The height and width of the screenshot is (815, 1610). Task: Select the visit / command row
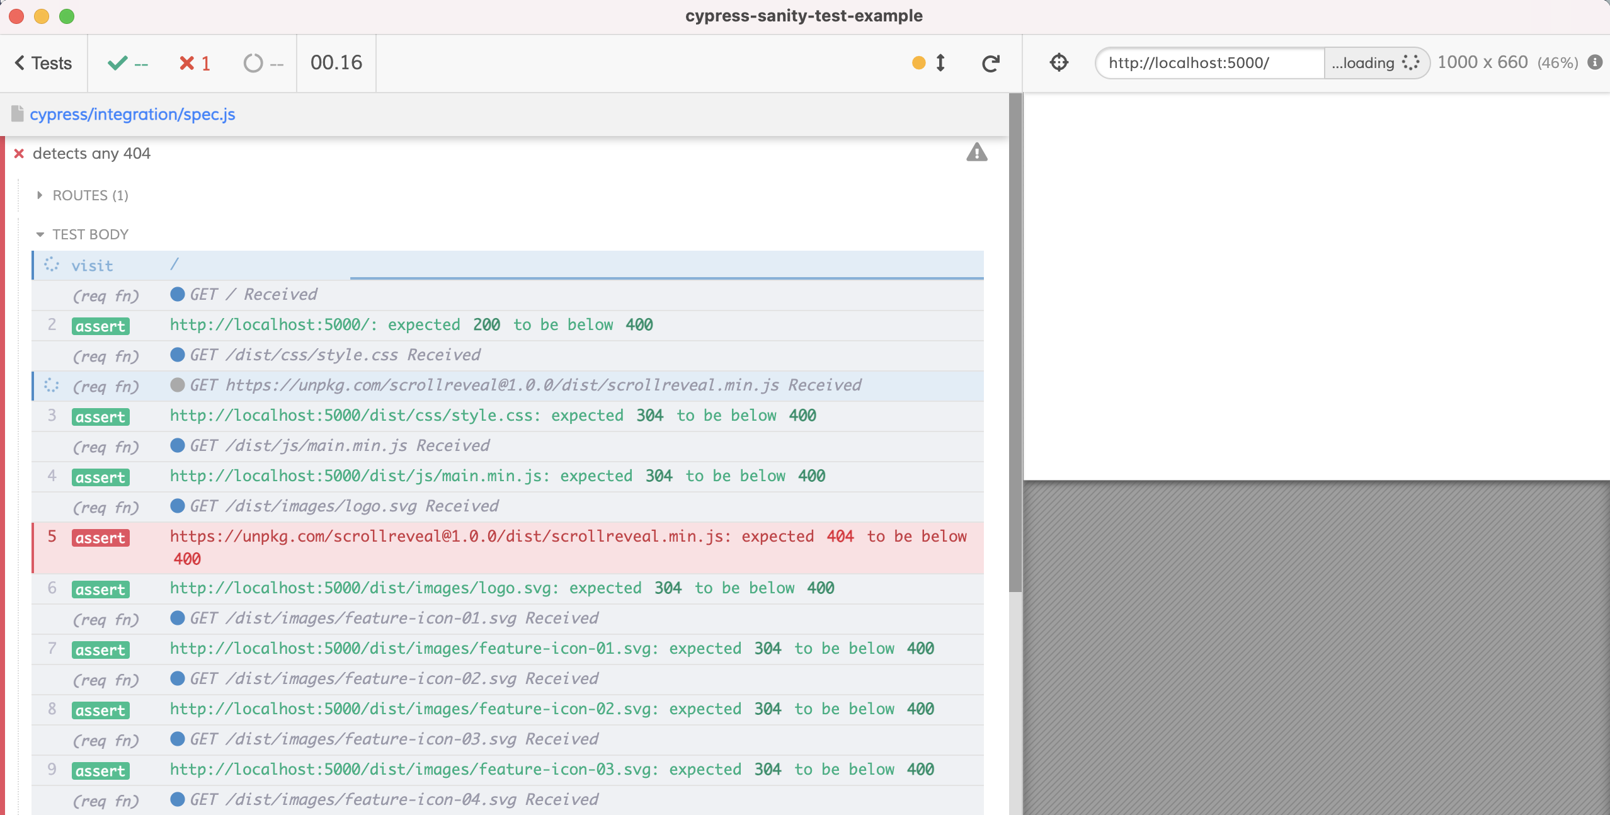(508, 265)
